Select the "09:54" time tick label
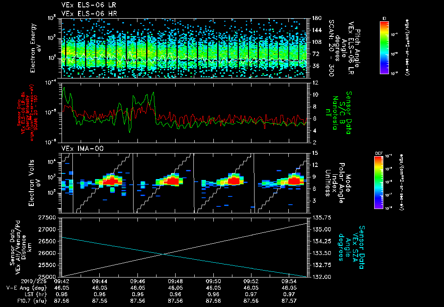Image resolution: width=444 pixels, height=307 pixels. point(289,281)
